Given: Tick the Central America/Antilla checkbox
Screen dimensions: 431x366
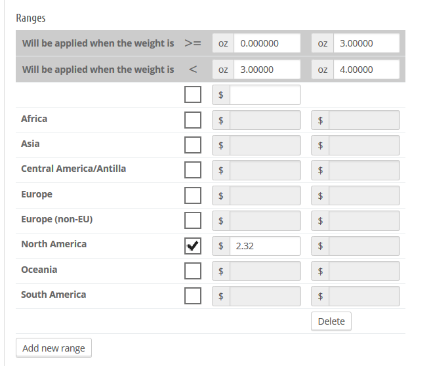Looking at the screenshot, I should click(x=193, y=170).
